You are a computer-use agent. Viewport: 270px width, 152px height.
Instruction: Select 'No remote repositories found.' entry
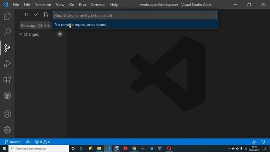click(x=135, y=24)
